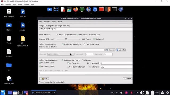This screenshot has height=95, width=170.
Task: Open the blue globe server icon in the dock
Action: point(88,9)
